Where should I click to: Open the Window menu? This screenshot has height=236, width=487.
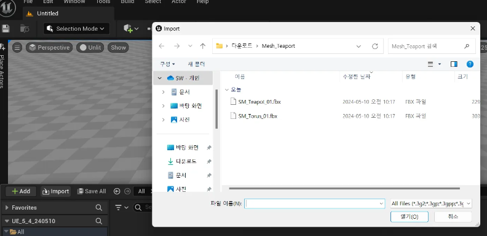tap(74, 2)
